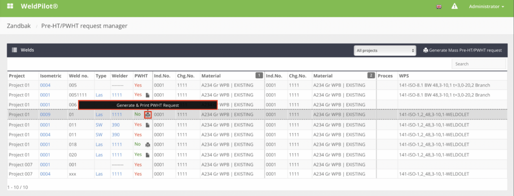Click the Welds list icon in the panel header
This screenshot has width=514, height=196.
pos(15,50)
